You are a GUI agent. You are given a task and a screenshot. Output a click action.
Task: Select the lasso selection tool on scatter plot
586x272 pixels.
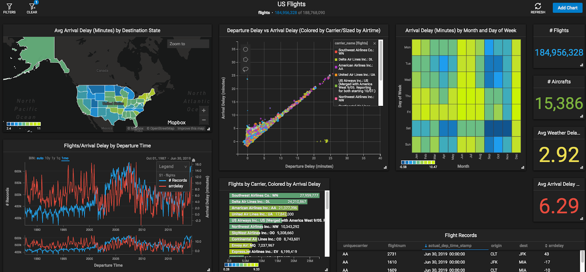click(x=245, y=69)
